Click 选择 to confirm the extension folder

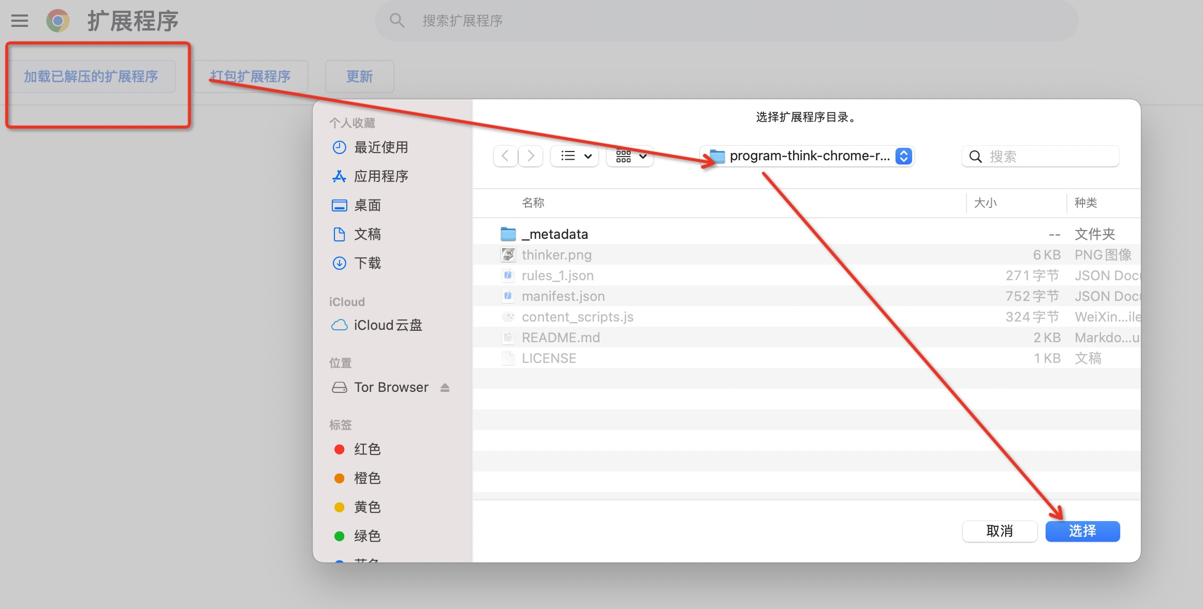[1082, 531]
